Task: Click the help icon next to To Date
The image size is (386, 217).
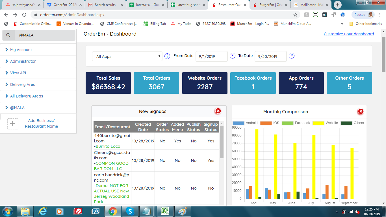Action: [292, 56]
